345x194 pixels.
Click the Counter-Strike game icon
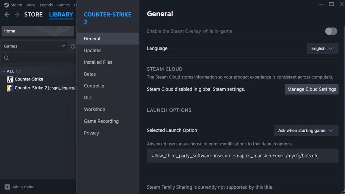(10, 79)
